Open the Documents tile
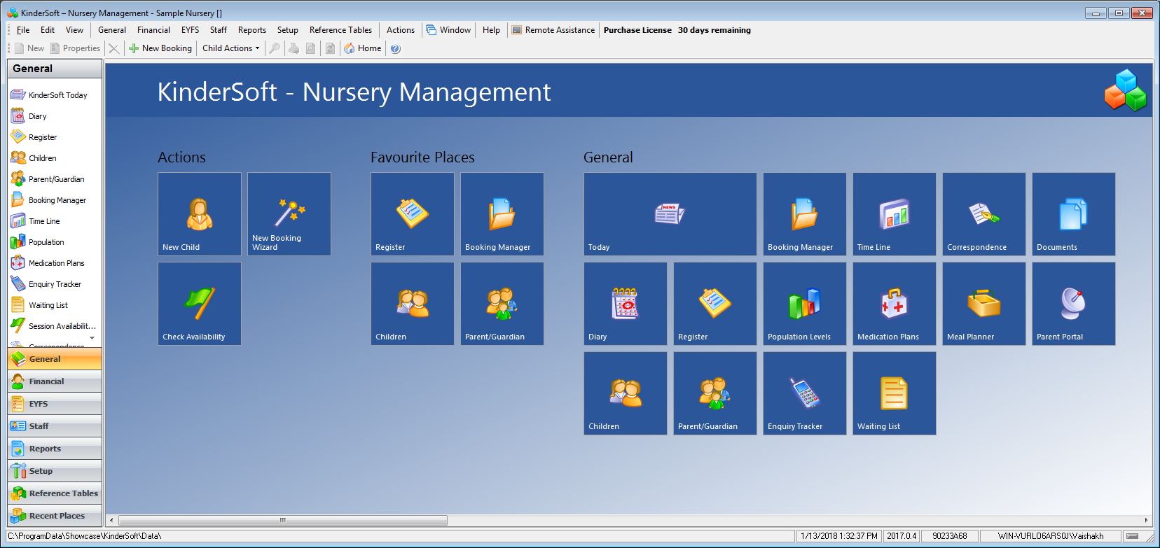This screenshot has width=1160, height=548. (x=1074, y=214)
